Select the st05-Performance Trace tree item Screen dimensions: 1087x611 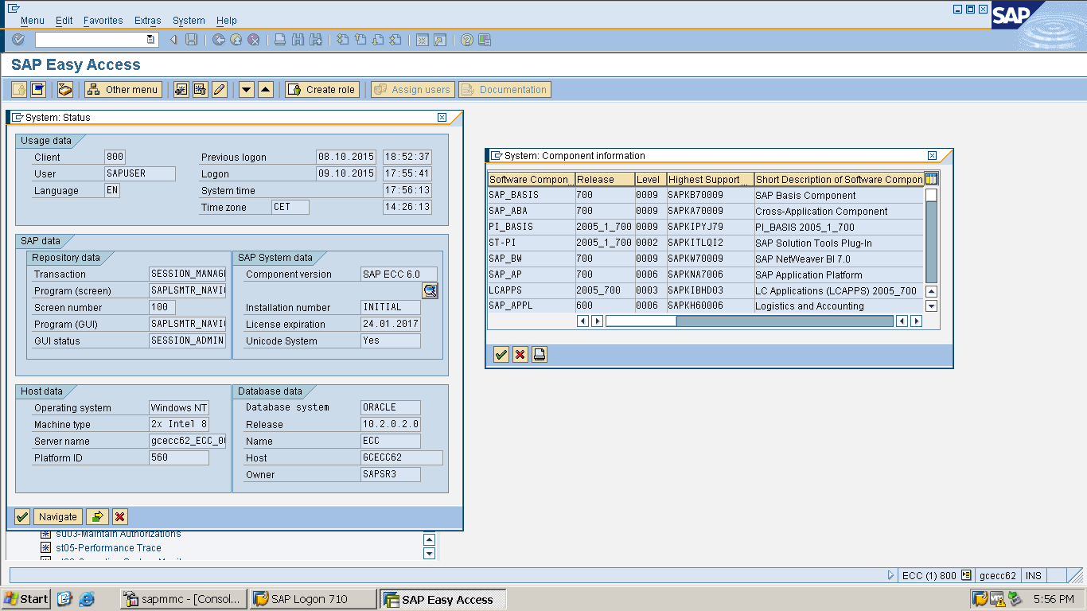(108, 548)
